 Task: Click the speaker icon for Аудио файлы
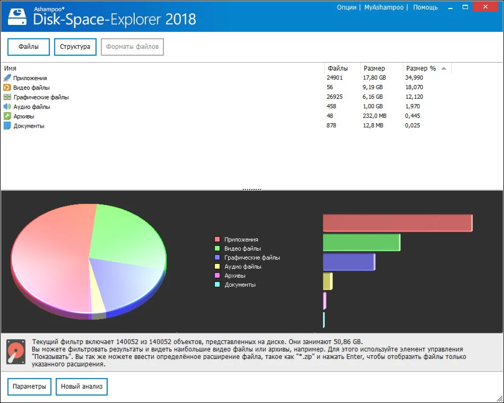point(7,107)
